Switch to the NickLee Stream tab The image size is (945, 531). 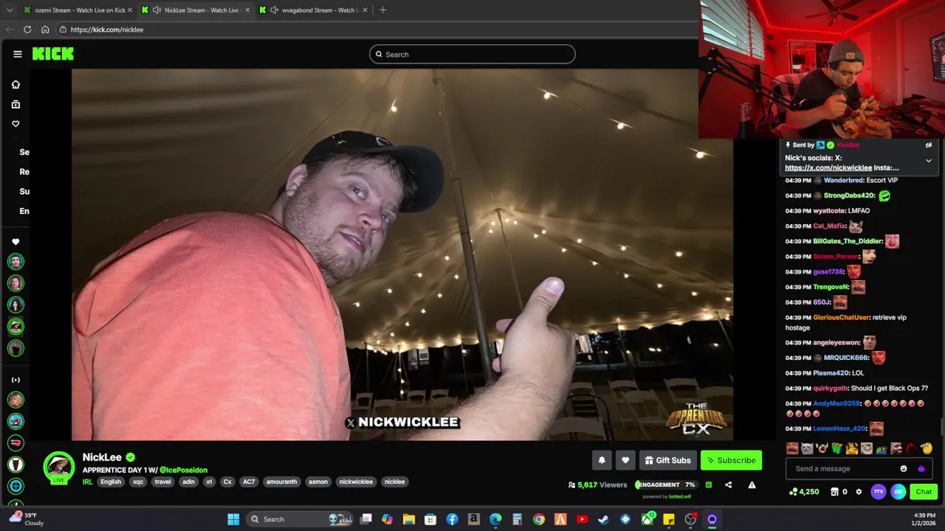pos(196,10)
